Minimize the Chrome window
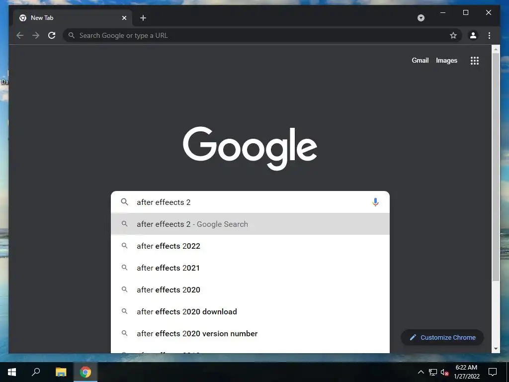This screenshot has height=382, width=509. coord(443,12)
